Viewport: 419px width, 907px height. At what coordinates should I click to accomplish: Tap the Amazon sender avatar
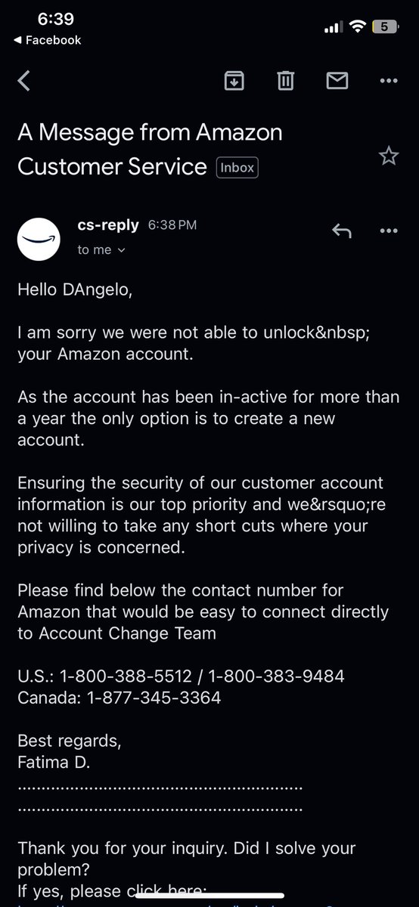pos(39,239)
